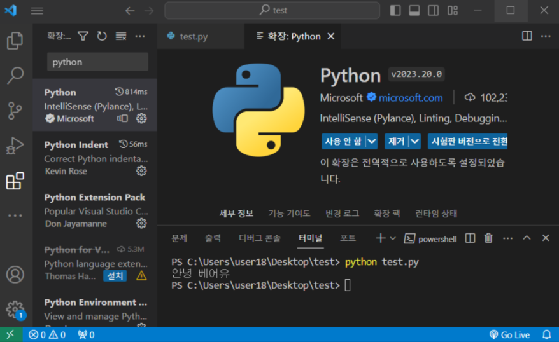Open the hamburger application menu
This screenshot has width=559, height=342.
pyautogui.click(x=37, y=11)
